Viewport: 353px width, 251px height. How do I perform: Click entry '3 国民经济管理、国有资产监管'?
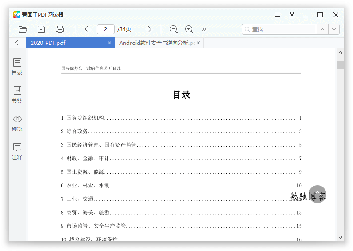(x=181, y=145)
